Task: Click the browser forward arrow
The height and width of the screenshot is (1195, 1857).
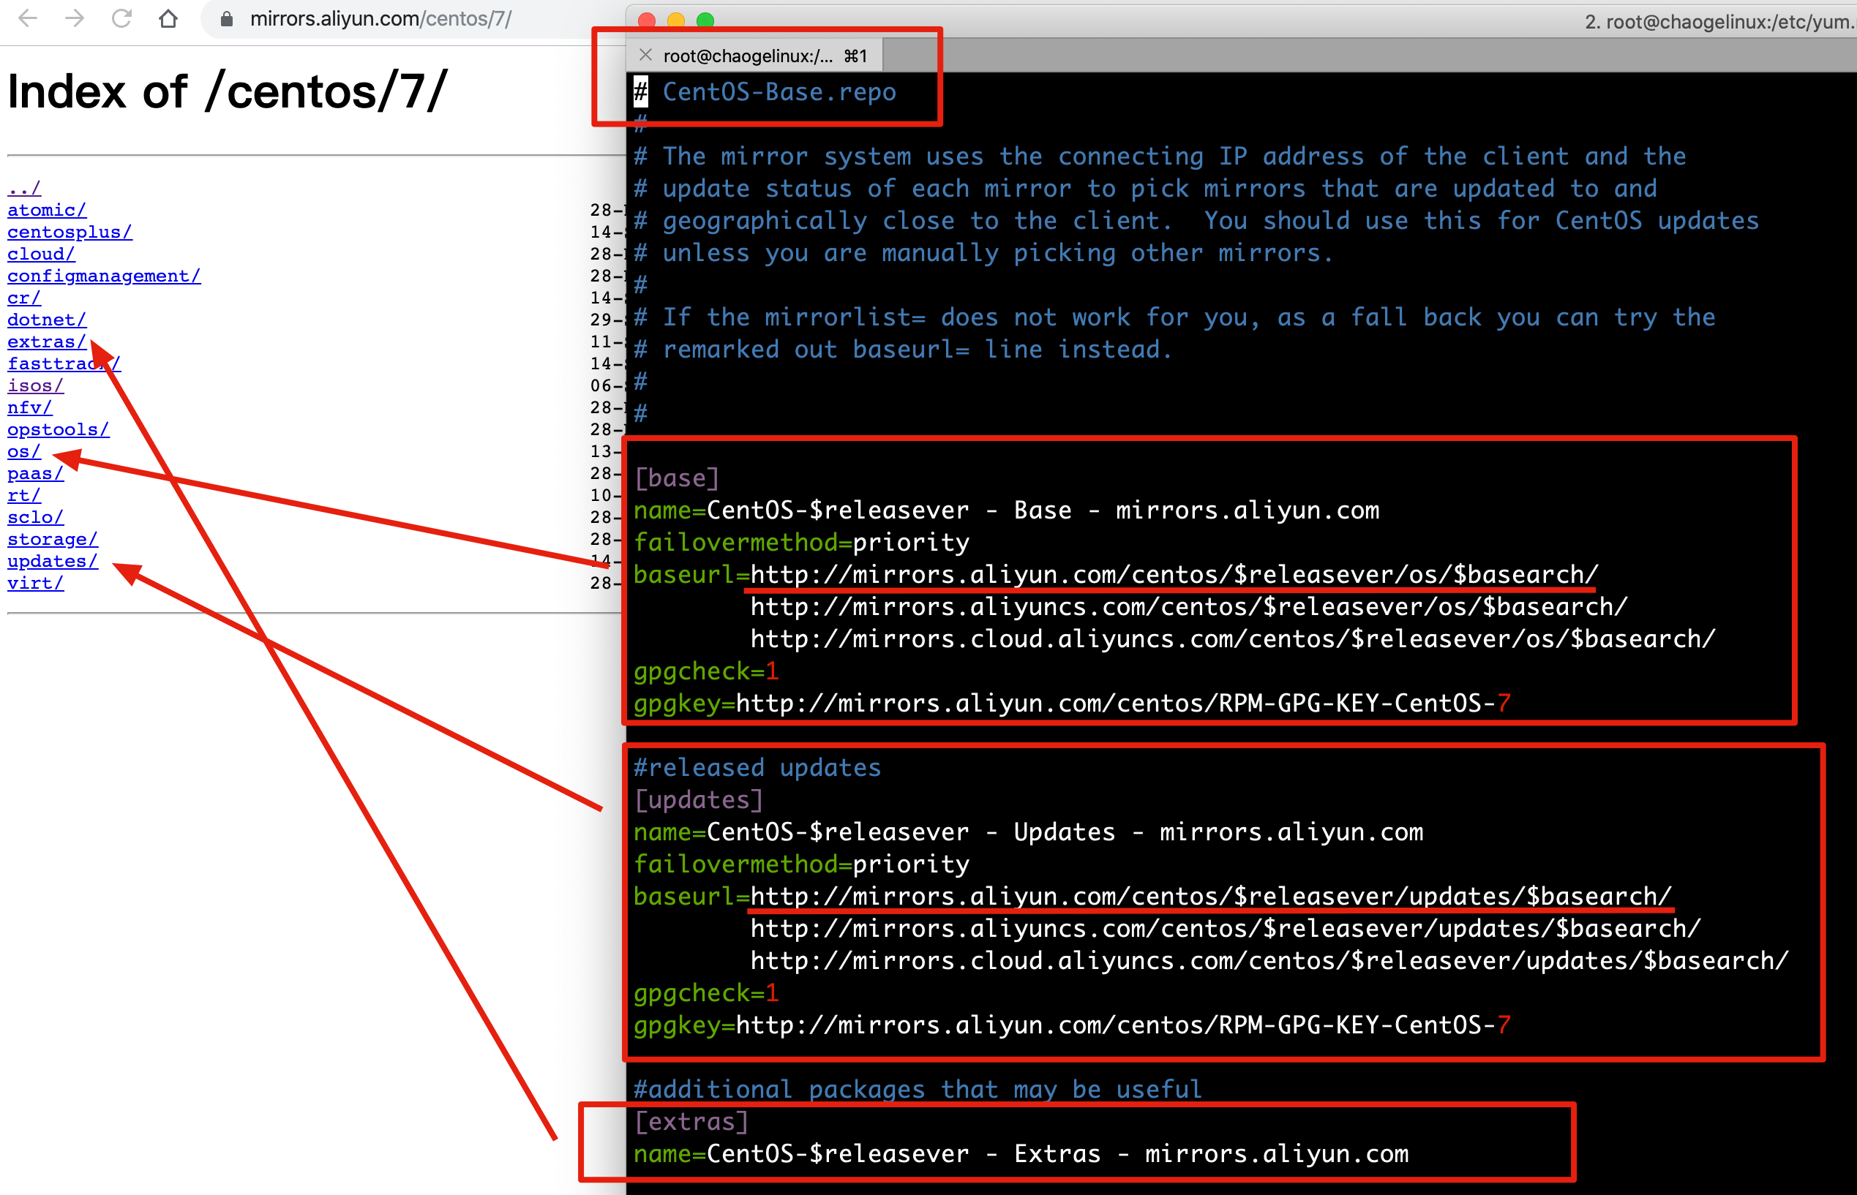Action: click(75, 18)
